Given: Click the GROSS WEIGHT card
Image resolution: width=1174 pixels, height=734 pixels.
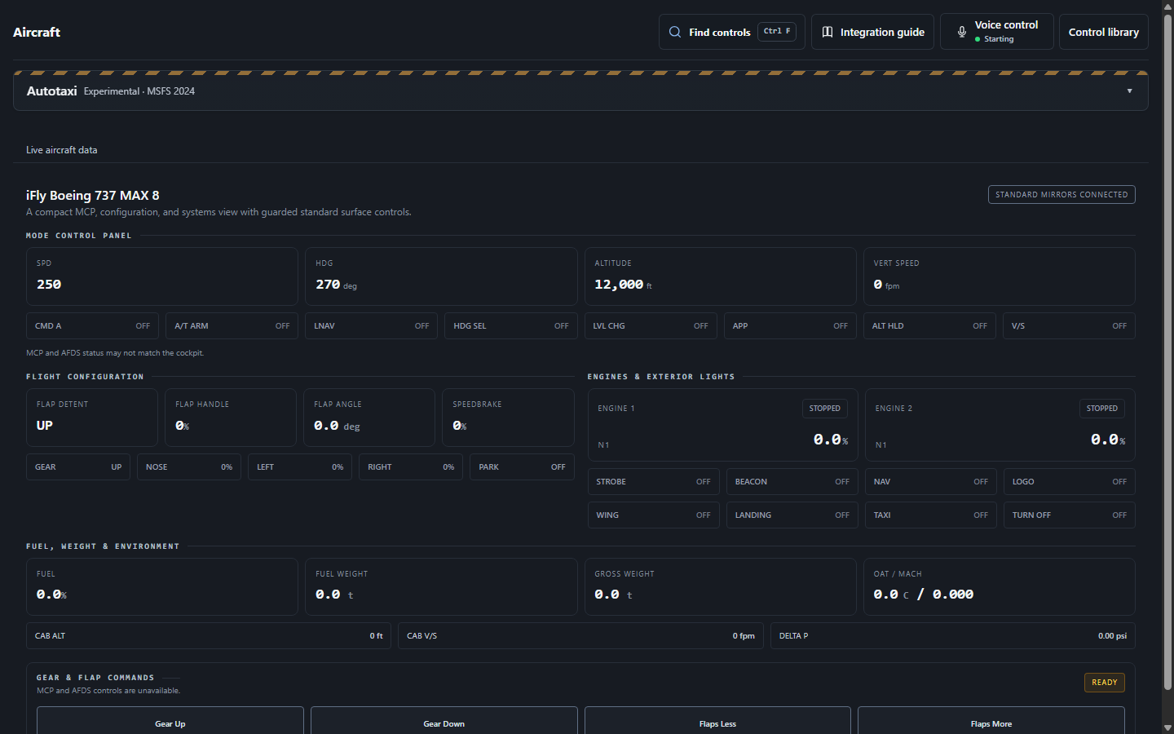Looking at the screenshot, I should [721, 586].
